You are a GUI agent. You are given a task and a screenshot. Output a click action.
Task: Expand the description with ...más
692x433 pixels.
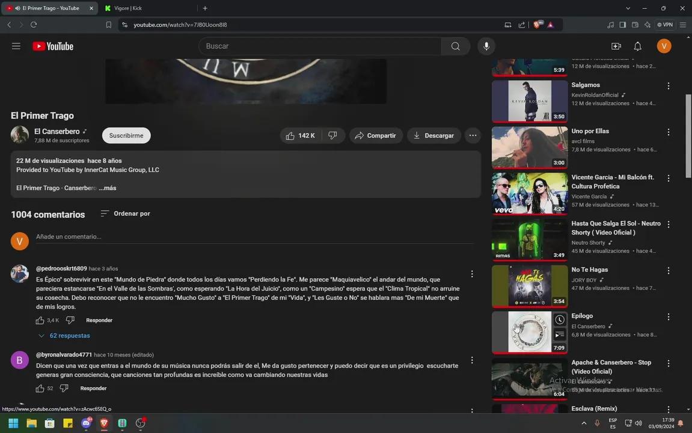(108, 188)
